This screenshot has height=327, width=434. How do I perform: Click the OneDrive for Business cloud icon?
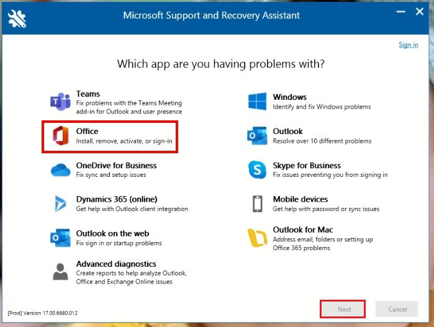[60, 170]
